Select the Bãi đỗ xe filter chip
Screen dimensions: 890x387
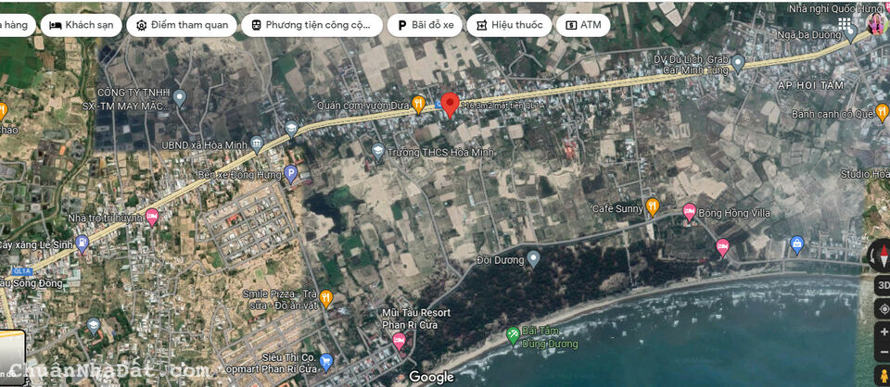pos(426,25)
